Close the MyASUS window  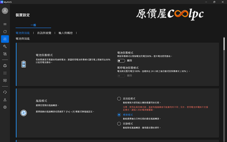[x=223, y=2]
